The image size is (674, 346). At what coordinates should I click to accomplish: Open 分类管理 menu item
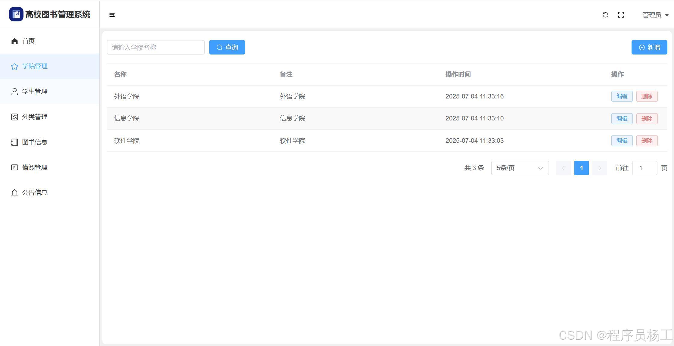tap(35, 117)
